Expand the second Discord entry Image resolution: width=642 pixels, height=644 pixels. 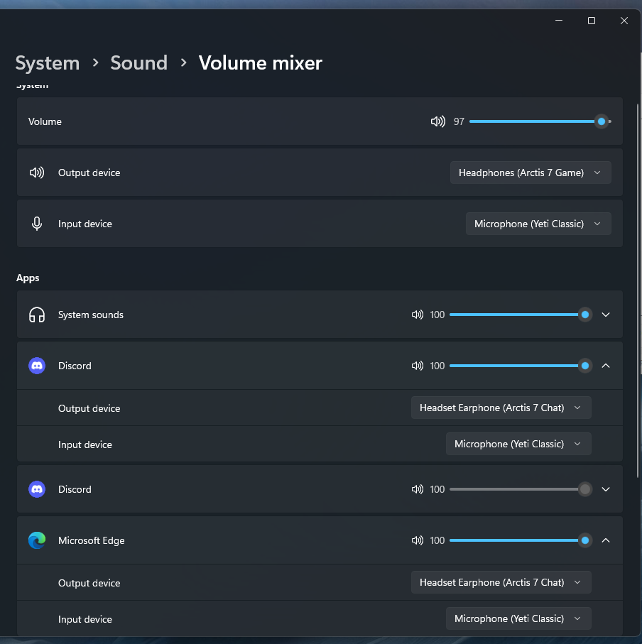click(x=606, y=489)
